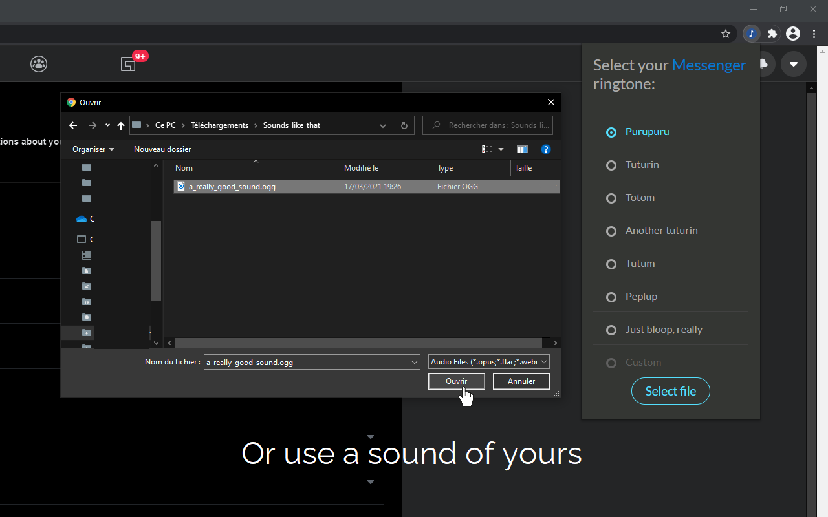Open the address bar path dropdown
This screenshot has height=517, width=828.
[382, 125]
